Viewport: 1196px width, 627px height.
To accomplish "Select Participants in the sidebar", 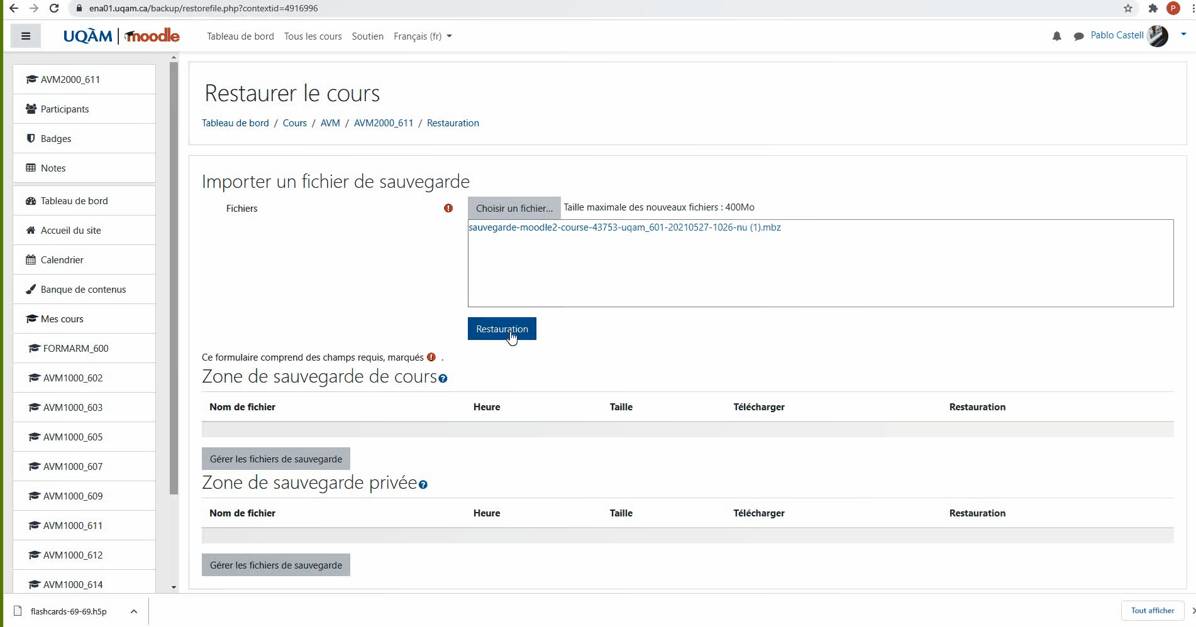I will pos(65,109).
